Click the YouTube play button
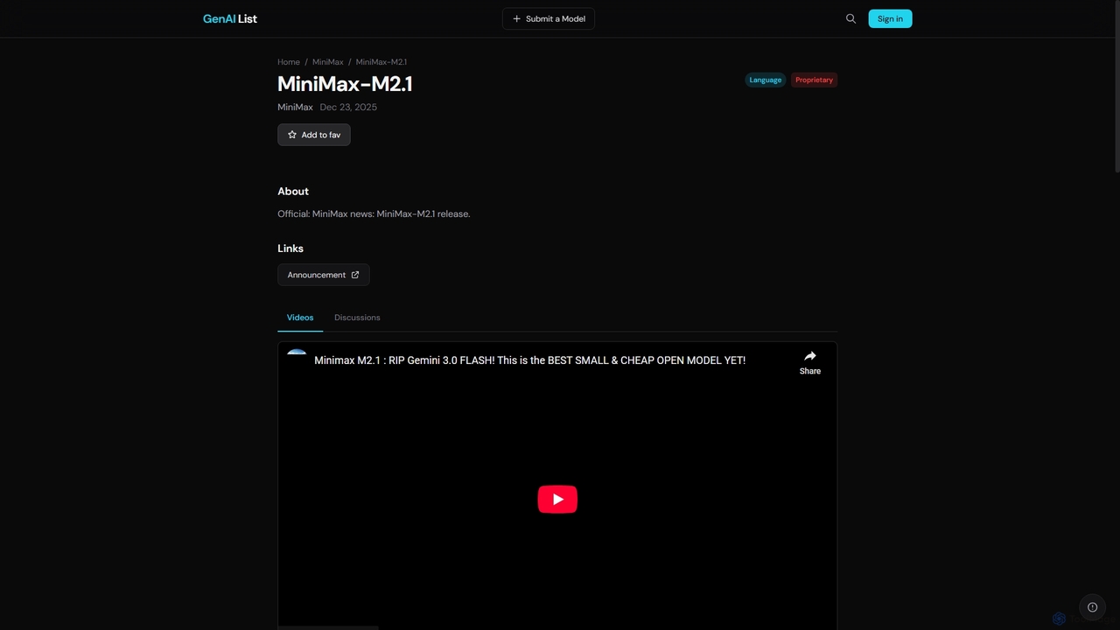The height and width of the screenshot is (630, 1120). (x=557, y=499)
